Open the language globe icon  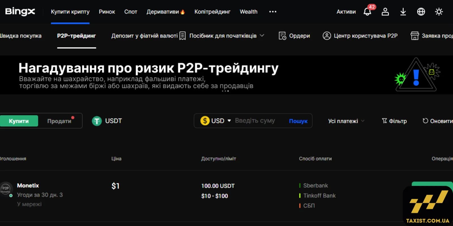click(x=421, y=12)
